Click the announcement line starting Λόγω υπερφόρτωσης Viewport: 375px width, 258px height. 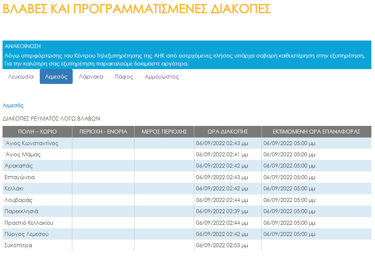(185, 56)
